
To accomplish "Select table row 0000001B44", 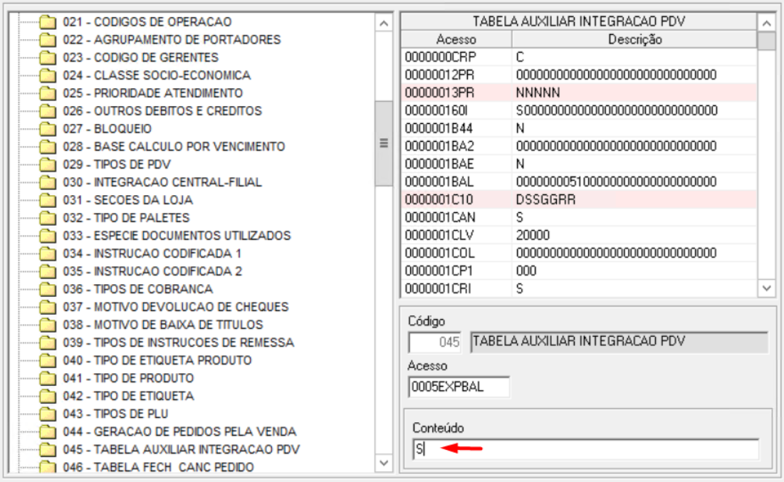I will click(579, 128).
